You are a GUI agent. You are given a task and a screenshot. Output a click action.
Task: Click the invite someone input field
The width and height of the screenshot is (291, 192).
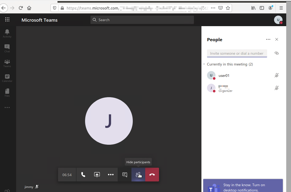[237, 53]
